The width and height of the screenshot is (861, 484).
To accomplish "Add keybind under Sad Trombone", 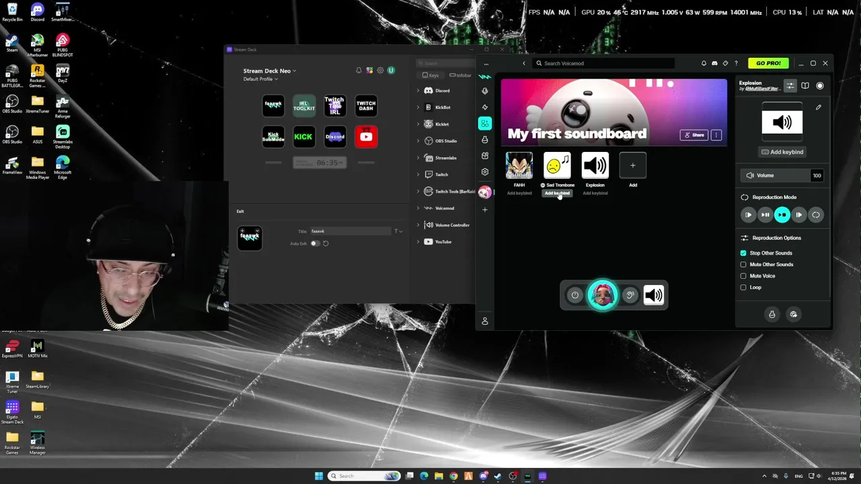I will tap(557, 194).
